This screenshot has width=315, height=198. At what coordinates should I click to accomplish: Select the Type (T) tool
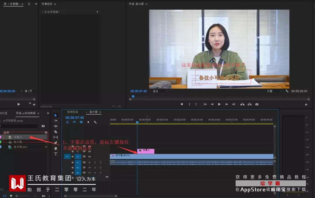click(56, 154)
